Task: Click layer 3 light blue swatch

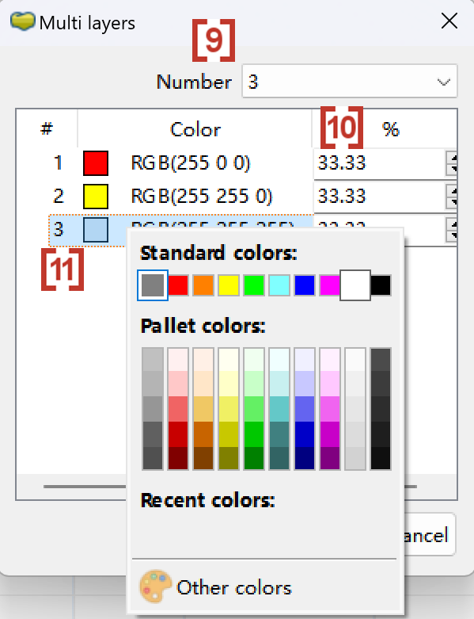Action: [x=96, y=230]
